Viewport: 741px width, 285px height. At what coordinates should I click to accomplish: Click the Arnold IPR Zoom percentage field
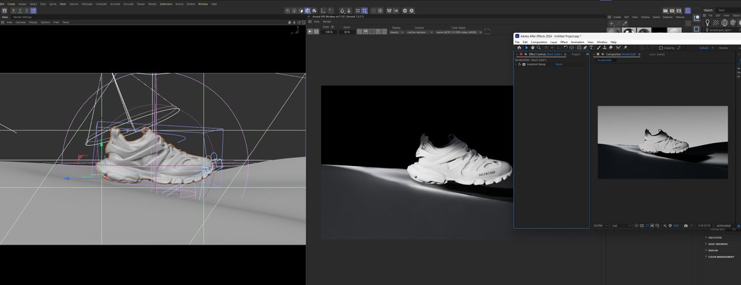(x=346, y=32)
